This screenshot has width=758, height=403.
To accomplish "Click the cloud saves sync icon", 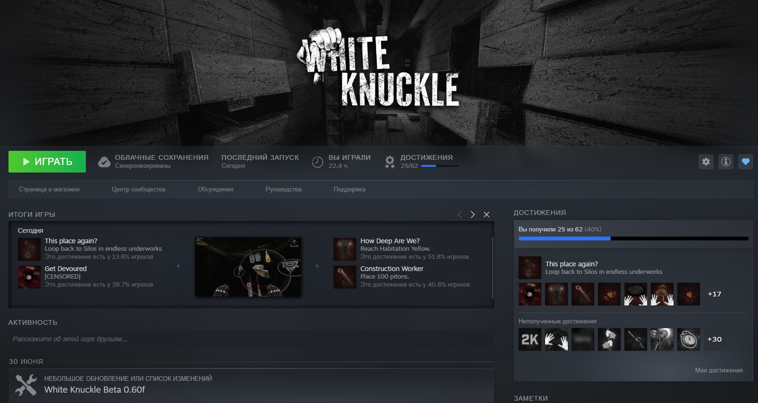I will coord(104,162).
